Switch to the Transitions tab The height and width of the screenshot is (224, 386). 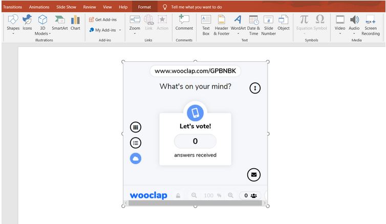tap(13, 7)
